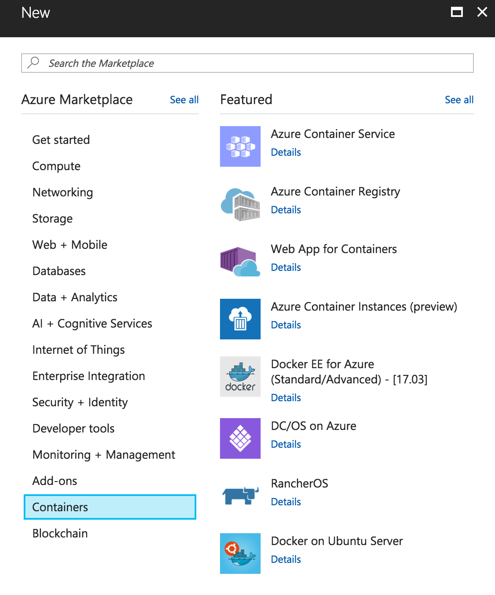Open Azure Container Service icon
The image size is (495, 595).
(x=240, y=146)
